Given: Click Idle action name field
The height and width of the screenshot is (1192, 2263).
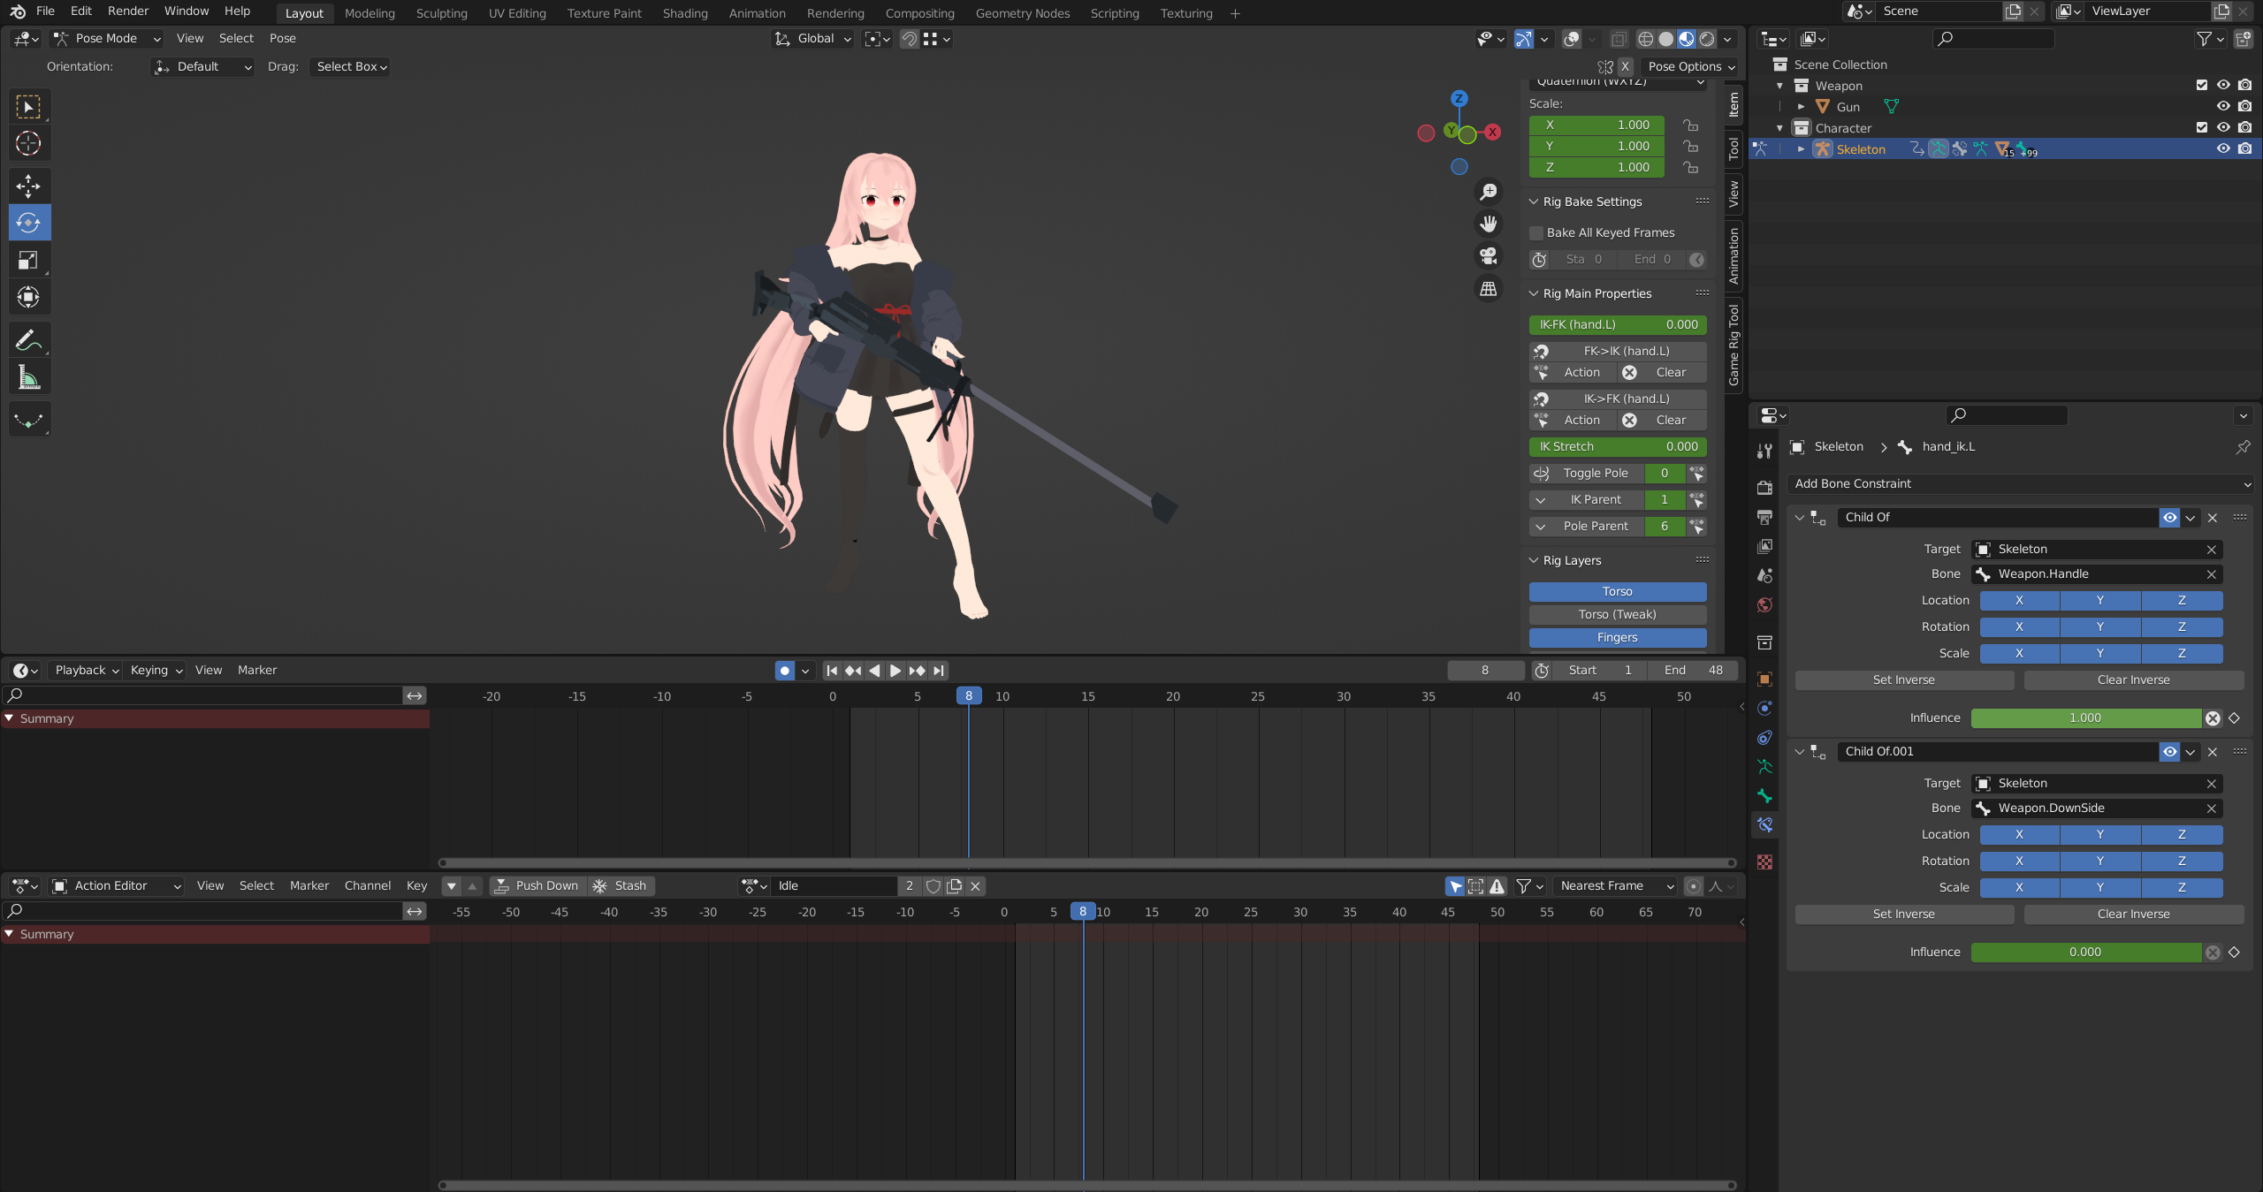Looking at the screenshot, I should pyautogui.click(x=834, y=886).
